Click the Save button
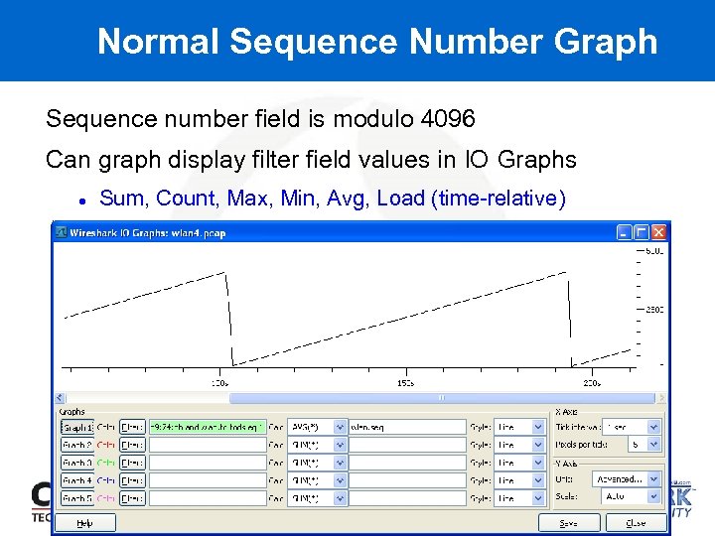Screen dimensions: 715x536 click(x=569, y=523)
